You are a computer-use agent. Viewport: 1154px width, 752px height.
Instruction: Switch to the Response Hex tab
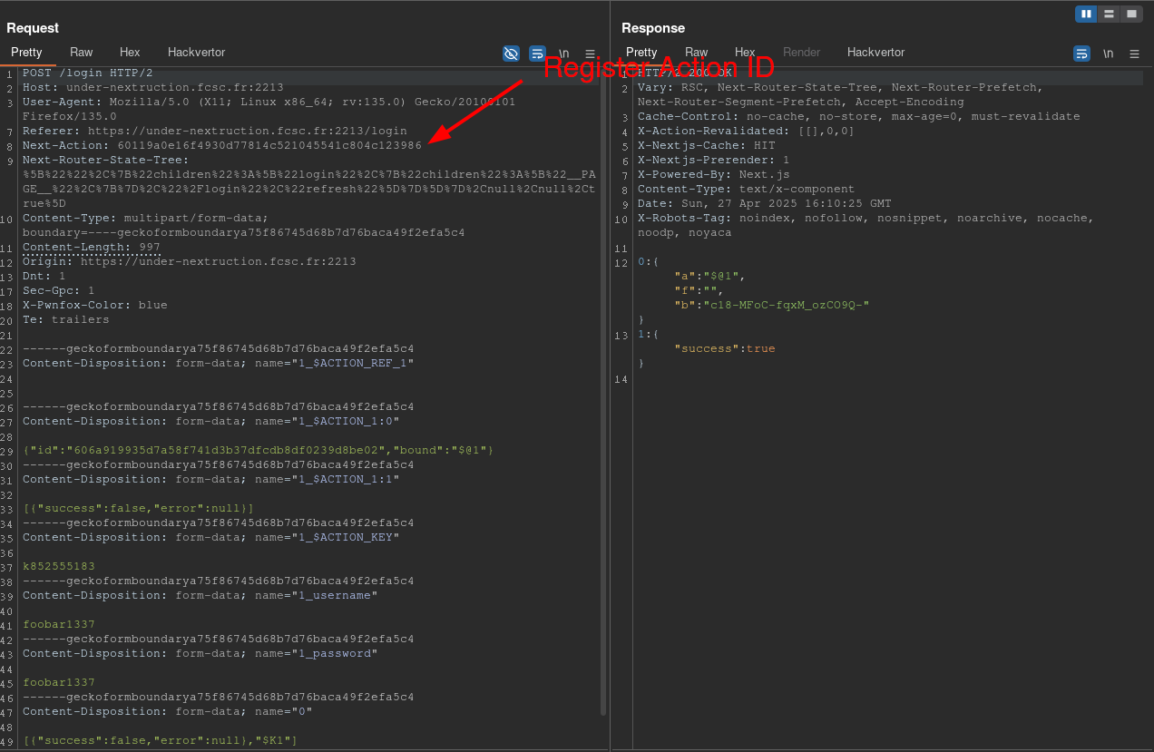(x=745, y=53)
